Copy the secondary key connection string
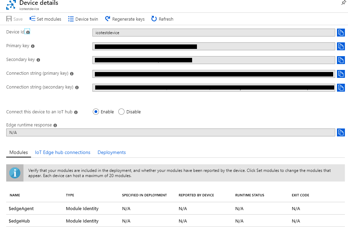This screenshot has width=348, height=227. pos(341,87)
